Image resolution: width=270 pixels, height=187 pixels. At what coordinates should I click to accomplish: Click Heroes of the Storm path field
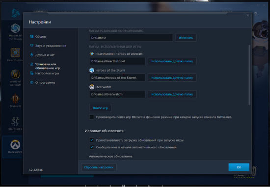click(117, 78)
